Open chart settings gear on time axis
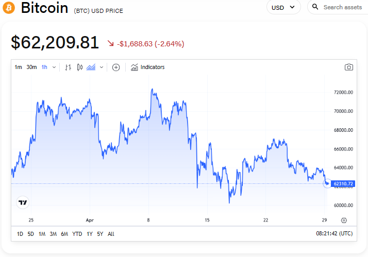 [344, 220]
